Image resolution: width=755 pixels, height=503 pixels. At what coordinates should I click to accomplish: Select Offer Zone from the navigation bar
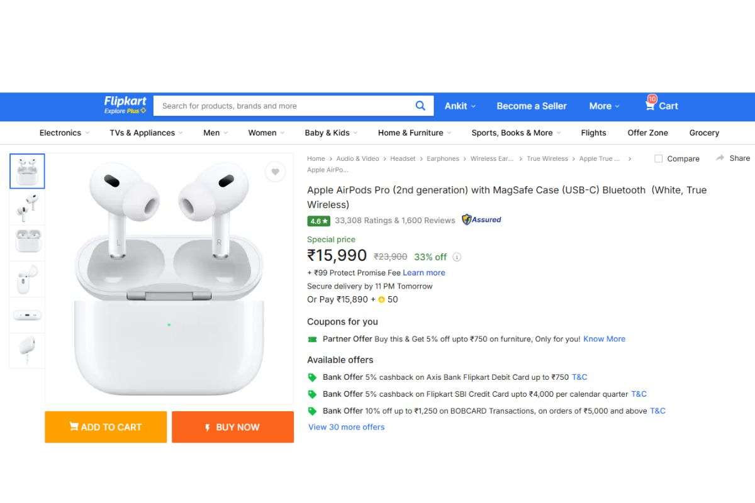click(x=647, y=133)
